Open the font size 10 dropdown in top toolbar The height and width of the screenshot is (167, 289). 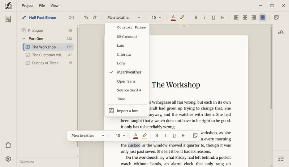(x=154, y=17)
